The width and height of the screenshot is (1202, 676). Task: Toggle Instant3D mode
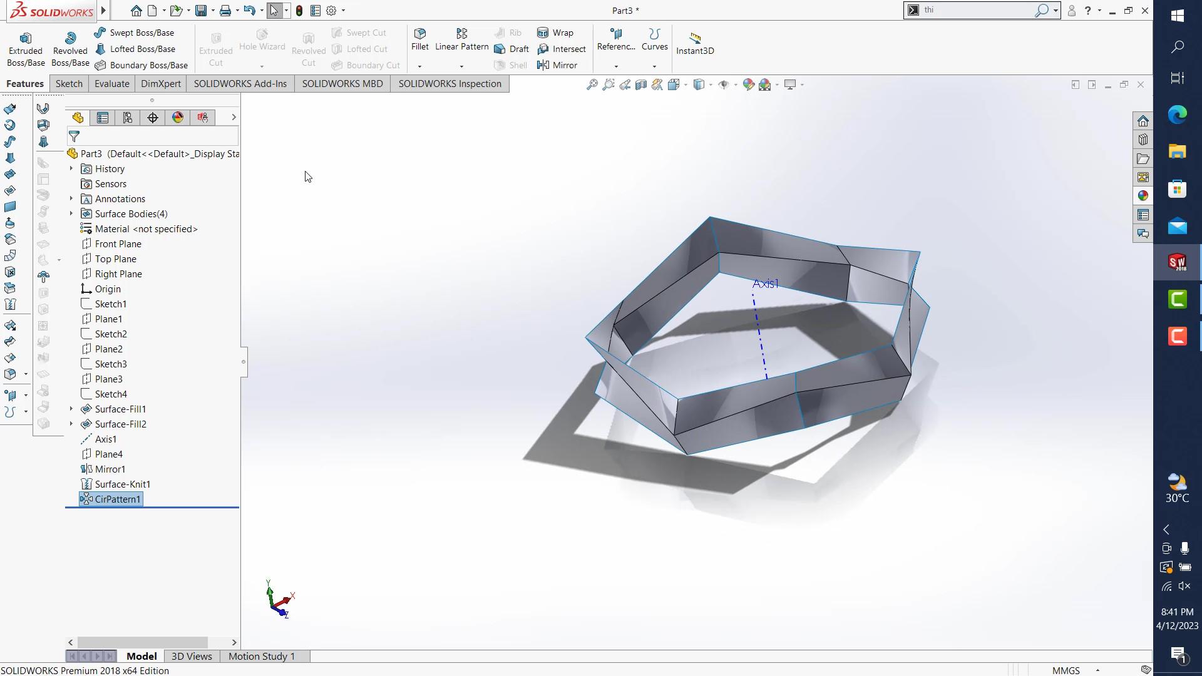click(x=694, y=43)
